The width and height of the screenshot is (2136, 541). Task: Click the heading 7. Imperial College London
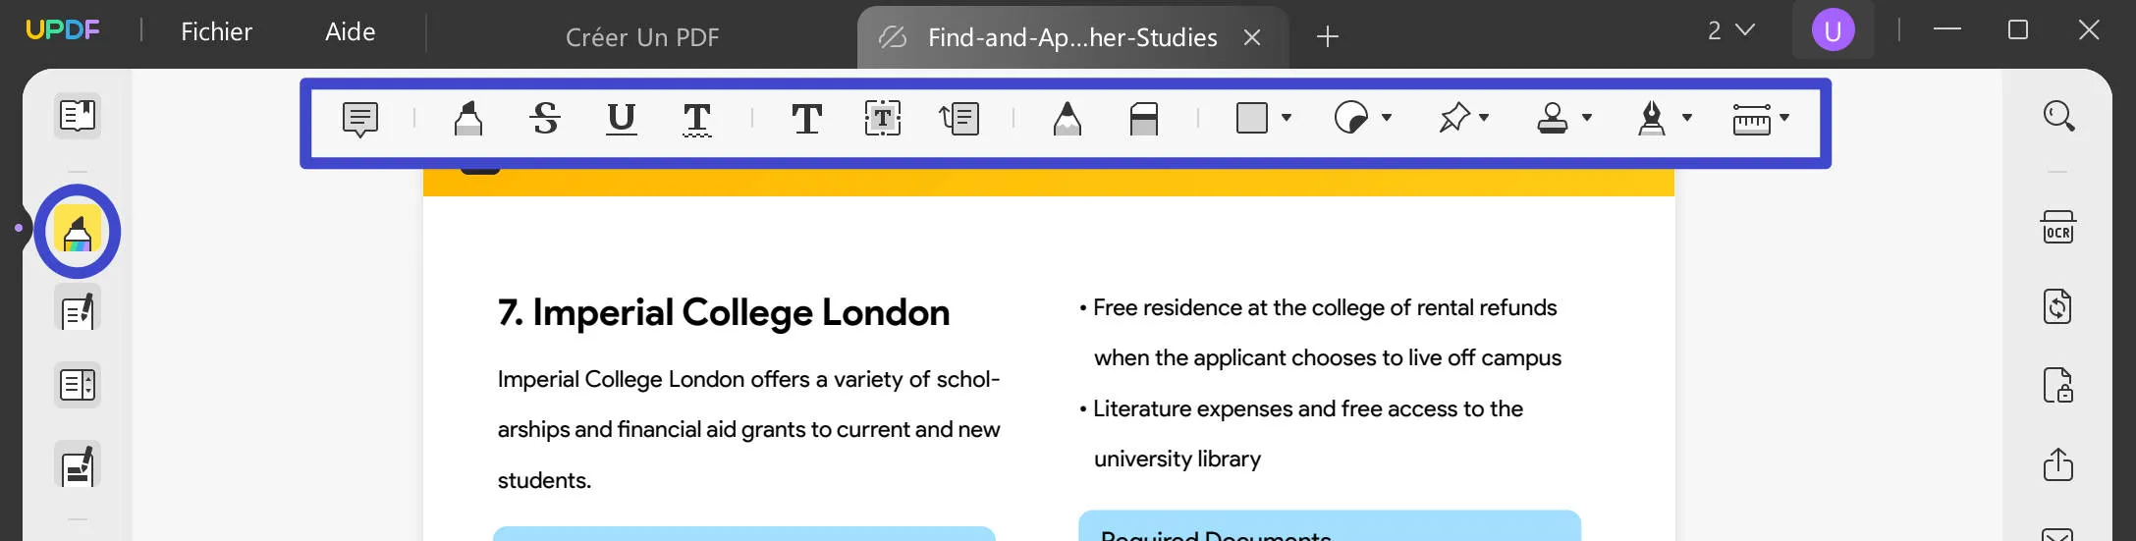[724, 312]
